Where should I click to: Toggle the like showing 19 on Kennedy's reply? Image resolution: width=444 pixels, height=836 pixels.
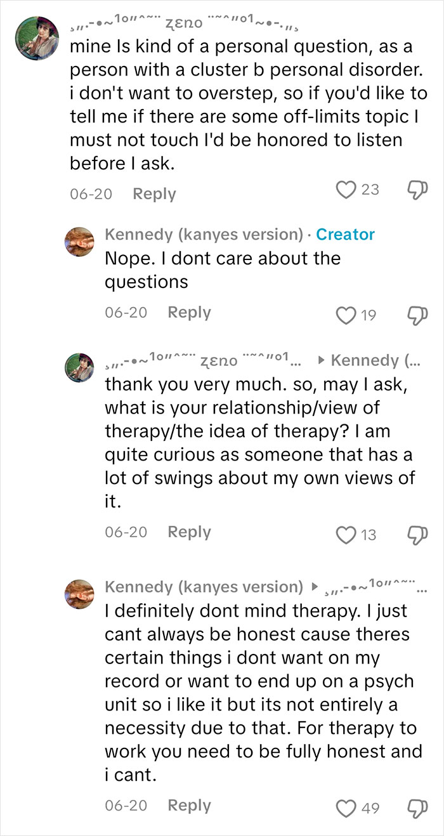(346, 312)
